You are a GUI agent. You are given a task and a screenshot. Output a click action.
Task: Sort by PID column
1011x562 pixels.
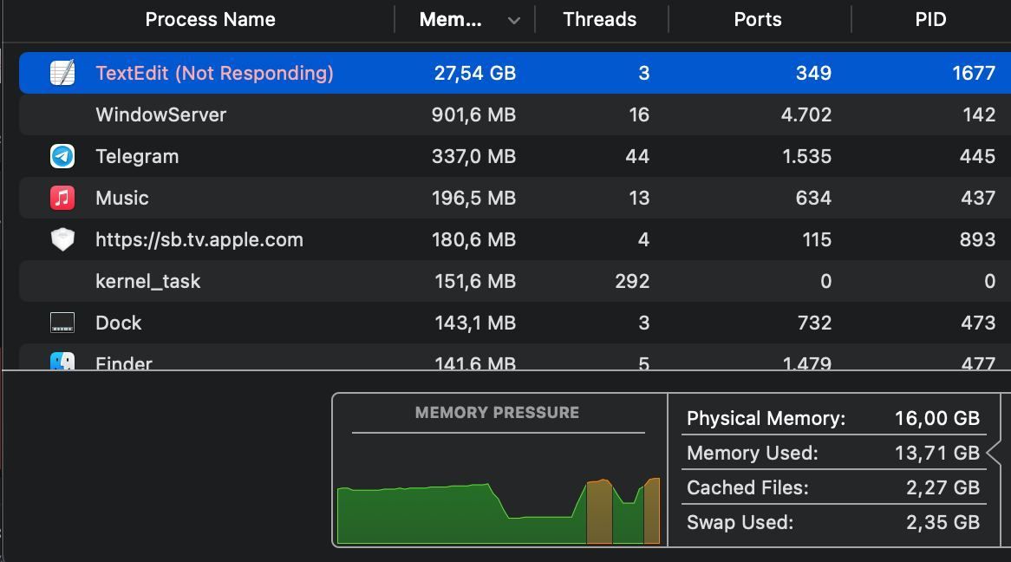[930, 19]
